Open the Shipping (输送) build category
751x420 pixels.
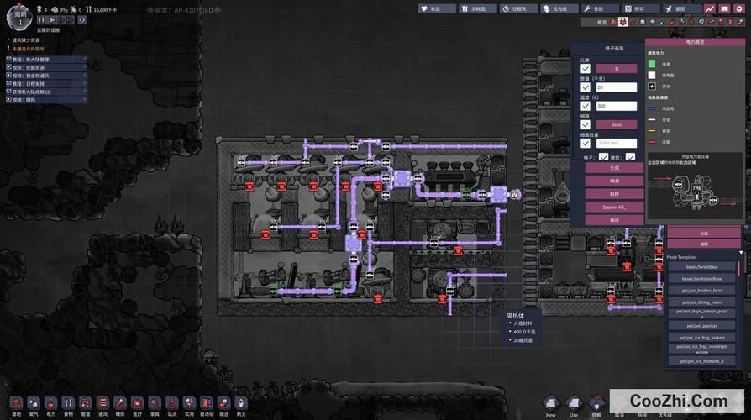pyautogui.click(x=223, y=404)
